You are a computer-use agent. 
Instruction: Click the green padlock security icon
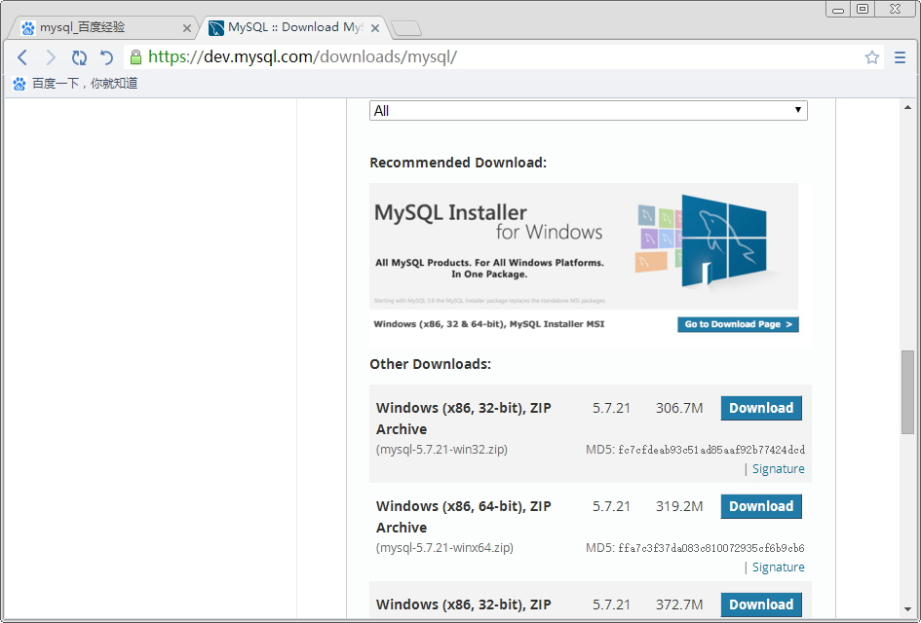tap(135, 56)
